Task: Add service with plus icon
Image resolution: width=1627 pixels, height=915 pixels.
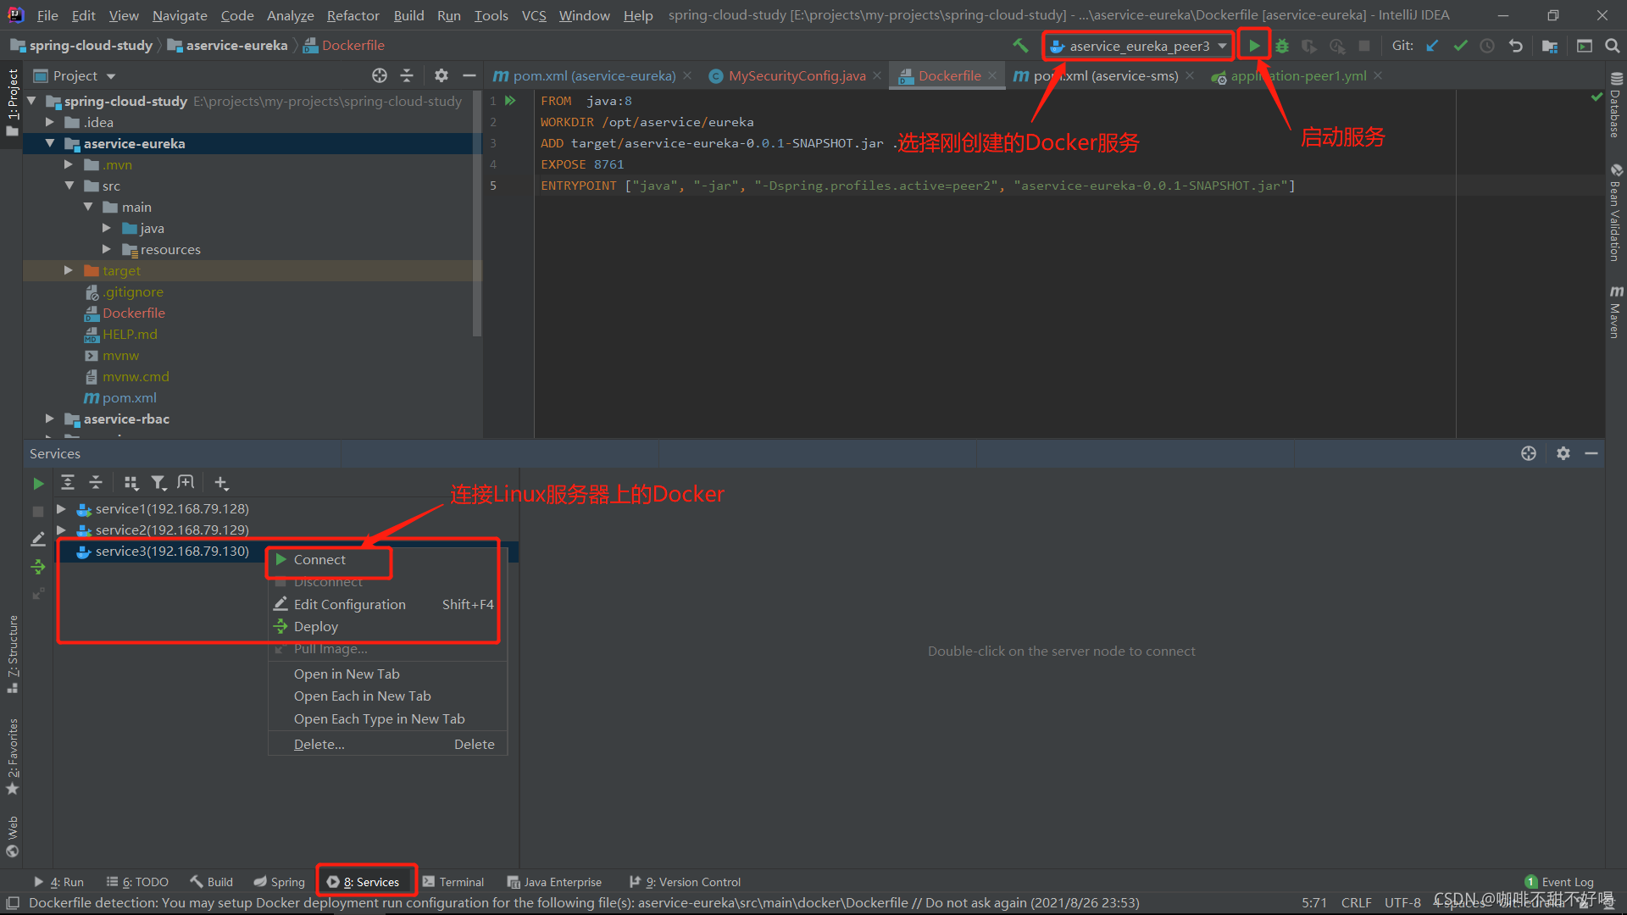Action: (221, 482)
